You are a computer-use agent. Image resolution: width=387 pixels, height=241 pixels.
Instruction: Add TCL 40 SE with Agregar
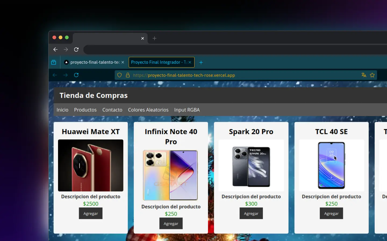pos(331,213)
